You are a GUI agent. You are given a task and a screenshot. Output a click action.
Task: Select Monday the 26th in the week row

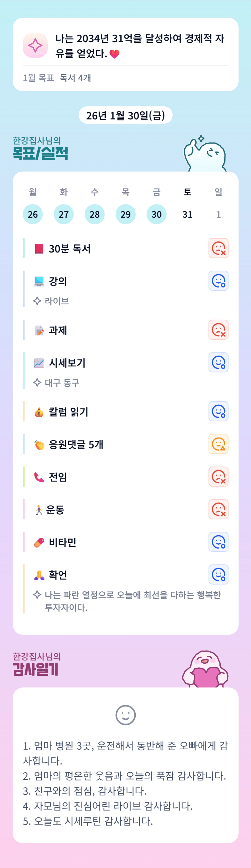tap(33, 214)
